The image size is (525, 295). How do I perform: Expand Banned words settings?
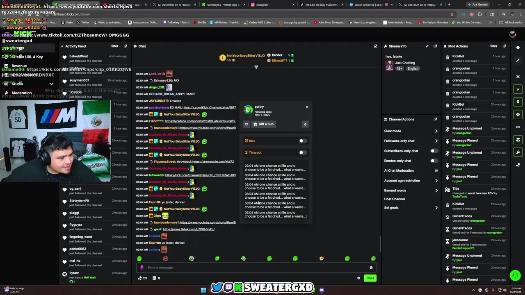coord(436,191)
